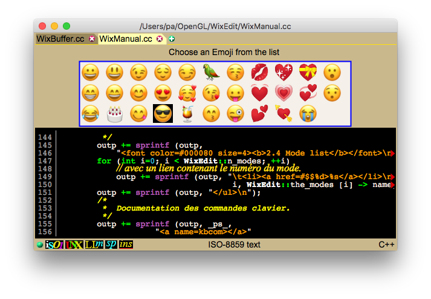Pick the loudly crying face emoji
Viewport: 431px width, 299px height.
point(308,113)
